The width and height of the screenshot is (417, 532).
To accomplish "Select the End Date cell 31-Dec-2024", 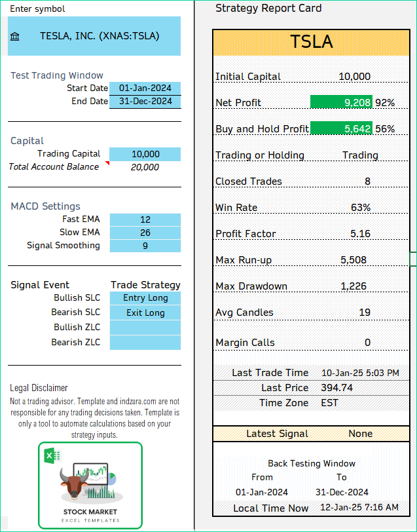I will (x=145, y=102).
